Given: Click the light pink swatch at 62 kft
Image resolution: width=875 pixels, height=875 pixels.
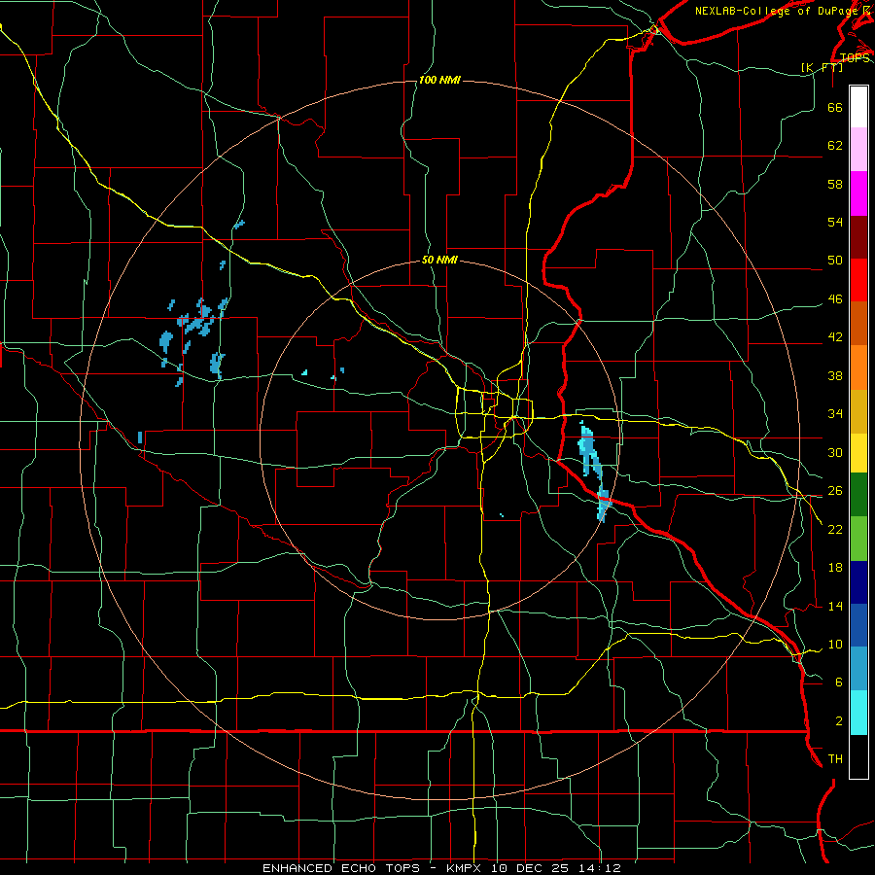Looking at the screenshot, I should tap(858, 150).
